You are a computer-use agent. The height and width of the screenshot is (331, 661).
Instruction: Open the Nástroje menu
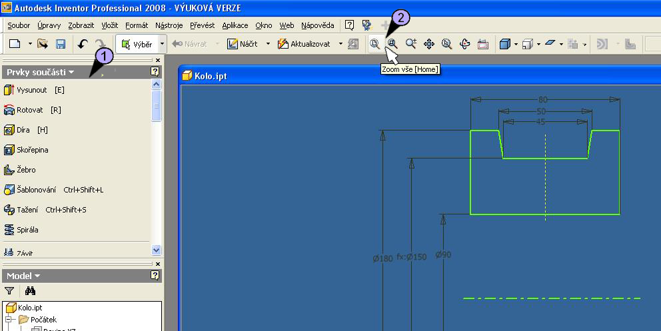pos(169,25)
